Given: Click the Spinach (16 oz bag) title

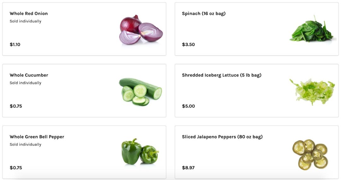Looking at the screenshot, I should (204, 14).
